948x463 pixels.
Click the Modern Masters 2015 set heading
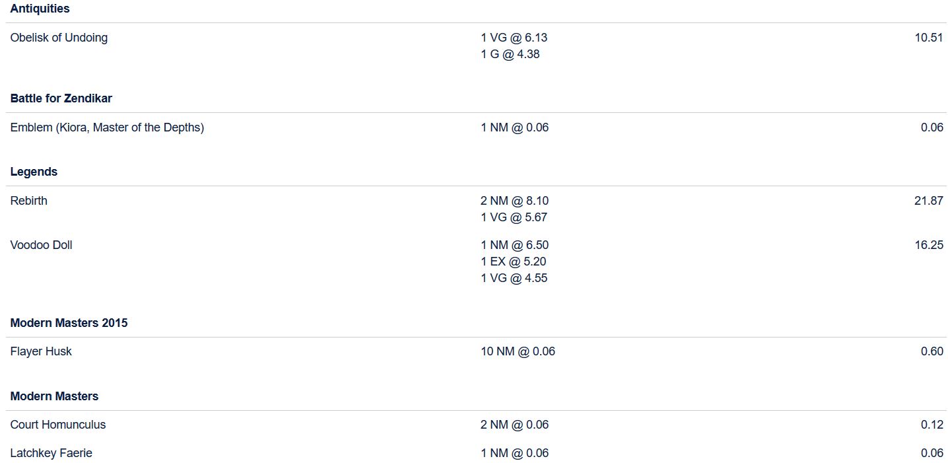click(x=69, y=323)
